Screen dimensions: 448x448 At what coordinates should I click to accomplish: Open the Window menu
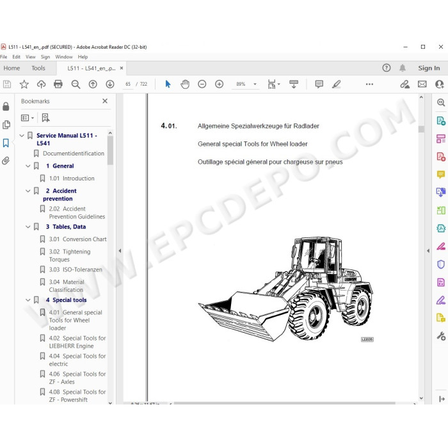click(64, 57)
